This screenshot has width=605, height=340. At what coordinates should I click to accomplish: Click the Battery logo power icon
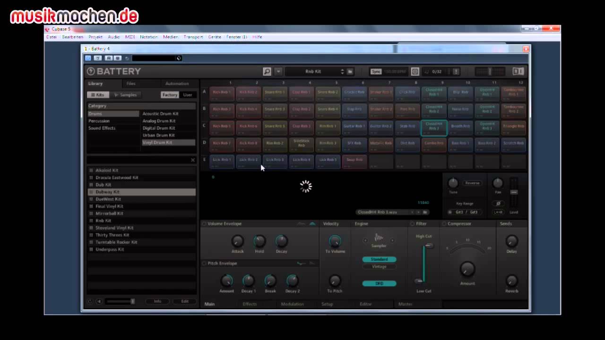(91, 71)
